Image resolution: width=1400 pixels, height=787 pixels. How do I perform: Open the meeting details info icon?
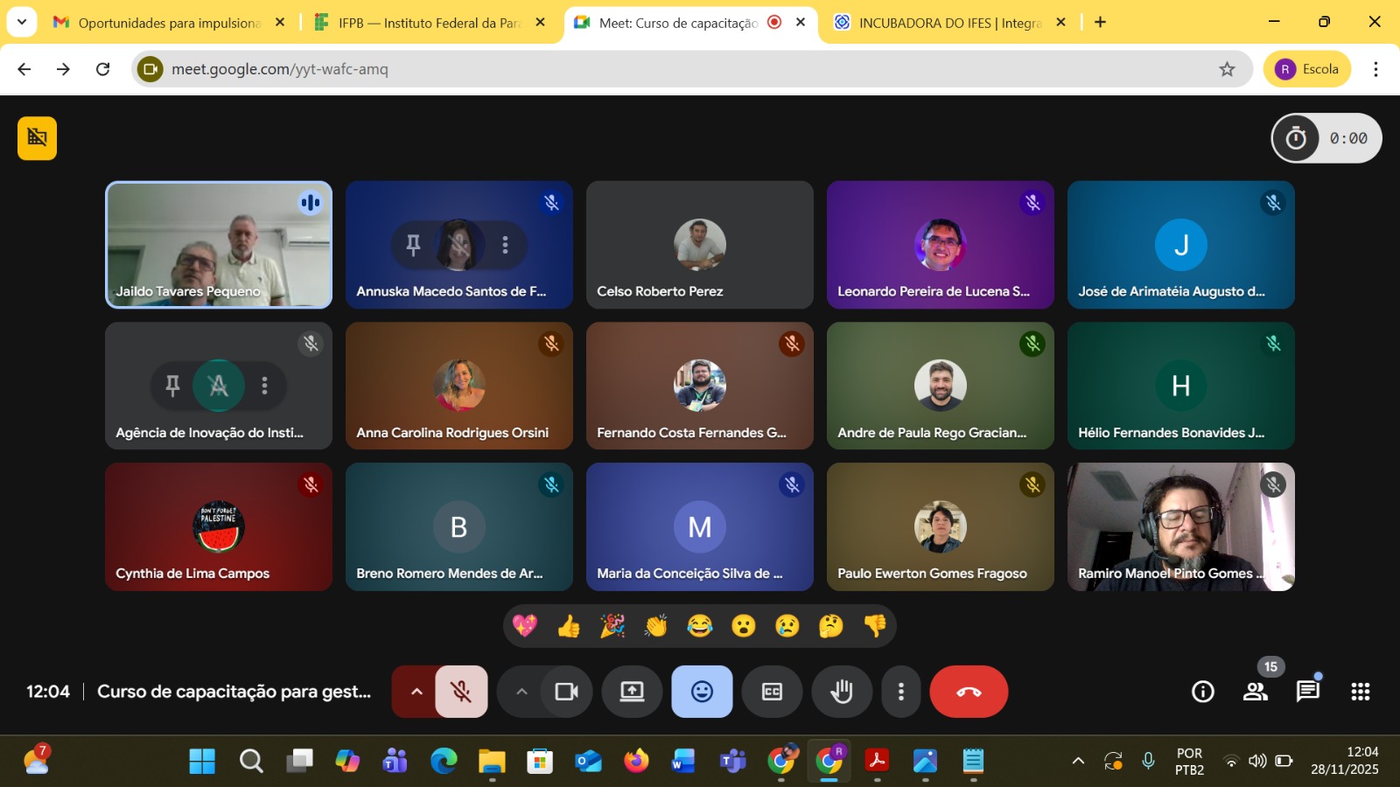[1203, 692]
